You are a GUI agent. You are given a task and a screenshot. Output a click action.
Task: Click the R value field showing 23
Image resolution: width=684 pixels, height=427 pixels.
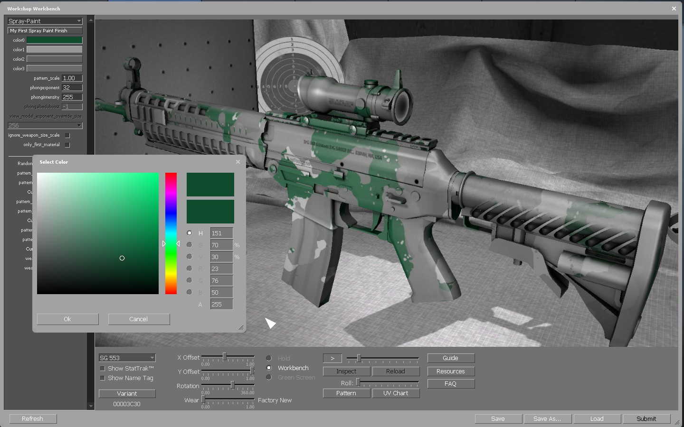tap(222, 269)
